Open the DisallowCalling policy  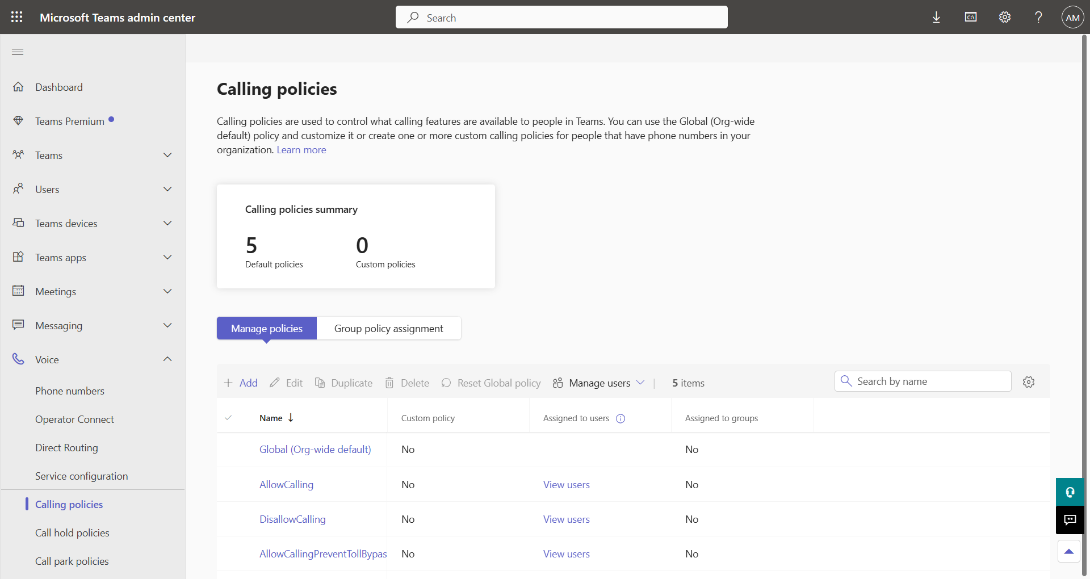pyautogui.click(x=292, y=519)
